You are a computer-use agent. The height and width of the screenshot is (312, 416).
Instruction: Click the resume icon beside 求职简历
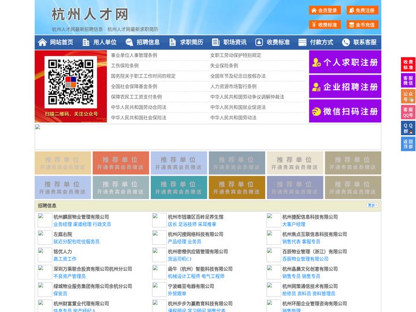tap(172, 42)
